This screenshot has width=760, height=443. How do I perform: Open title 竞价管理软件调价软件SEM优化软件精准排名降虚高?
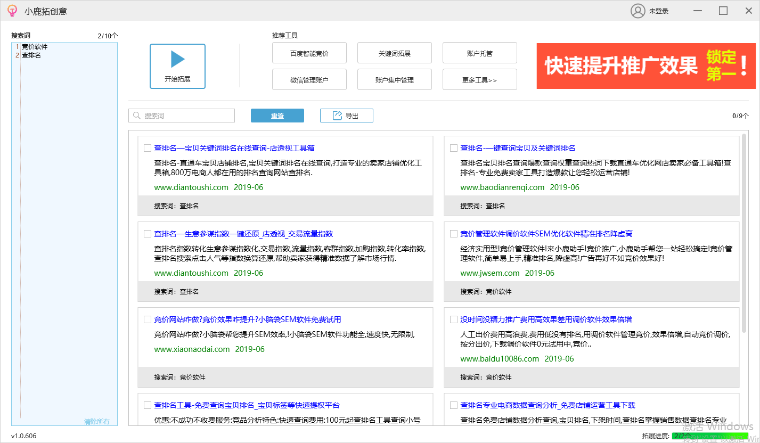(546, 234)
